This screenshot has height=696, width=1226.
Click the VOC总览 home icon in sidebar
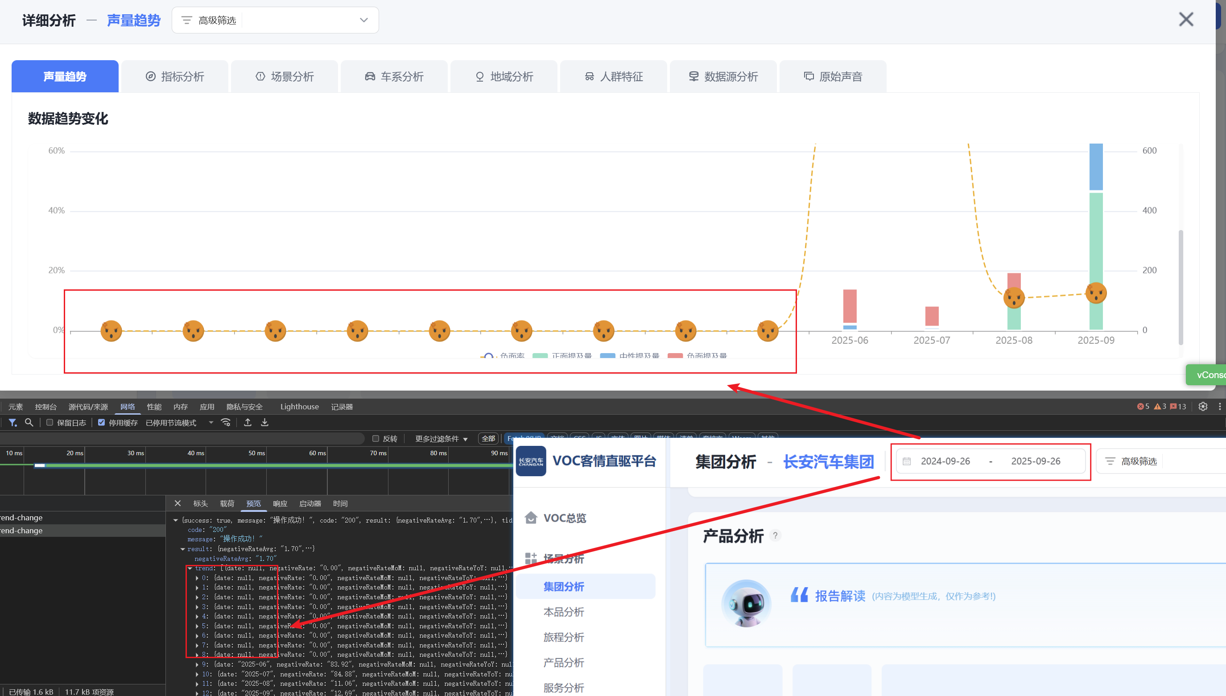click(x=531, y=518)
